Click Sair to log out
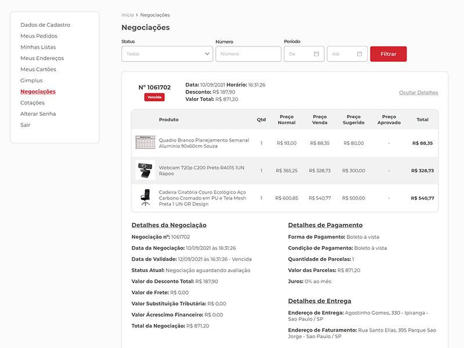The height and width of the screenshot is (348, 464). click(25, 125)
